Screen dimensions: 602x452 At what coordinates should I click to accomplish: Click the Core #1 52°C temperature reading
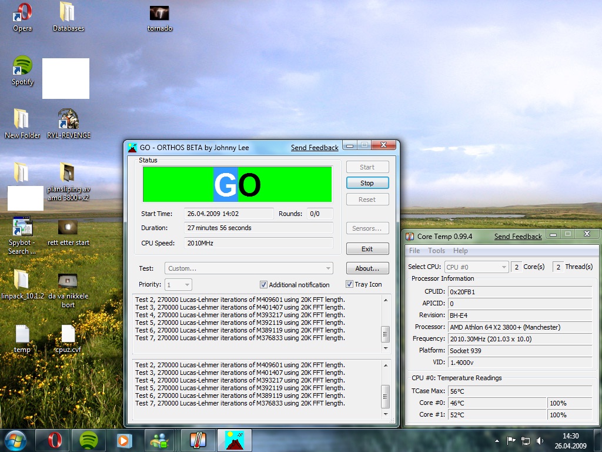[x=497, y=415]
